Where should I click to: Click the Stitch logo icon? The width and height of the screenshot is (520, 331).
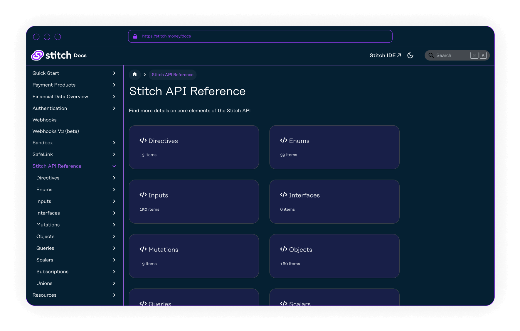pos(38,55)
